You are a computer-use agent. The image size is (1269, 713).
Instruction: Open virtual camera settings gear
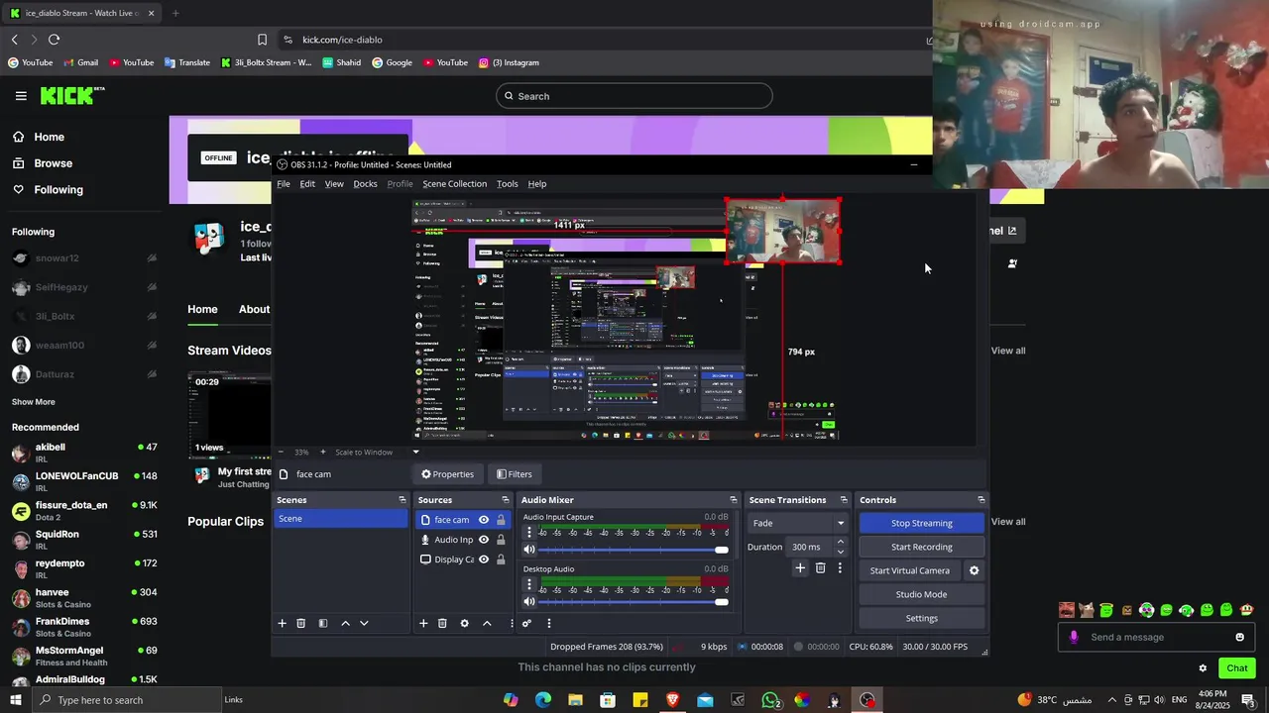(x=974, y=570)
